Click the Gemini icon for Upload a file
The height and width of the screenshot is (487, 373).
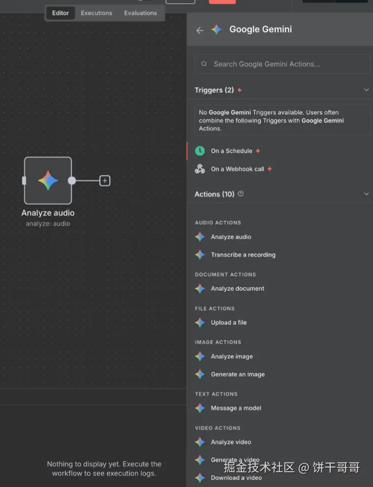point(200,322)
